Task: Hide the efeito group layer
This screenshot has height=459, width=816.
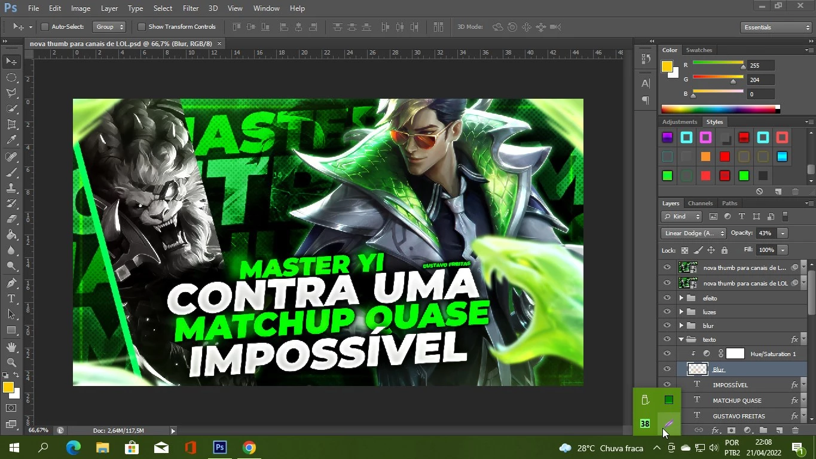Action: [x=667, y=298]
